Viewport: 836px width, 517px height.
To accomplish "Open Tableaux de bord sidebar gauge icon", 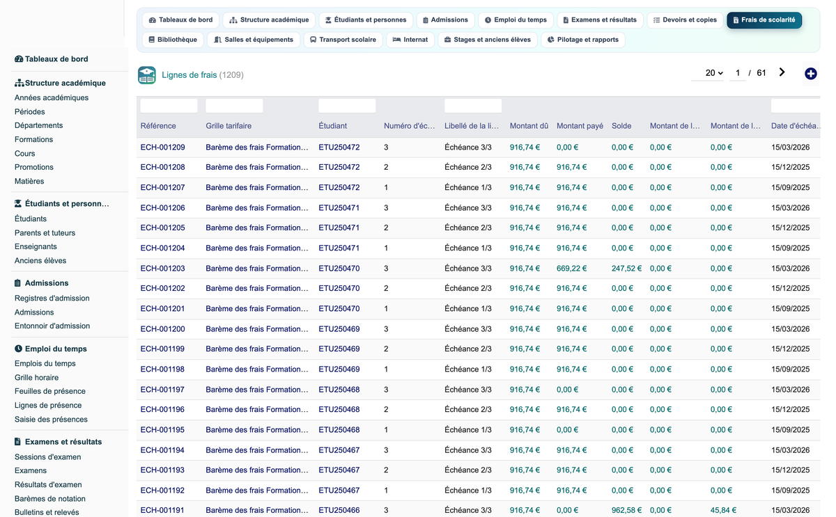I will click(19, 59).
